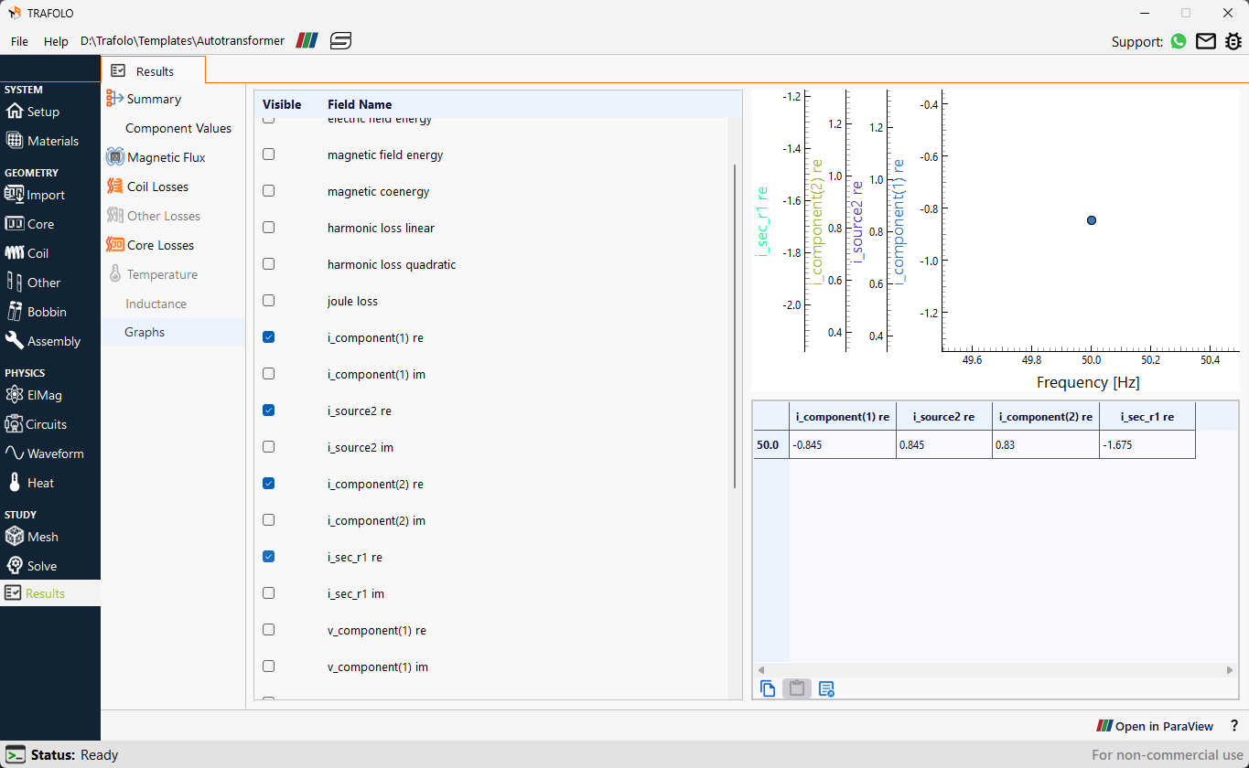Open the Help menu
The height and width of the screenshot is (768, 1249).
(56, 41)
